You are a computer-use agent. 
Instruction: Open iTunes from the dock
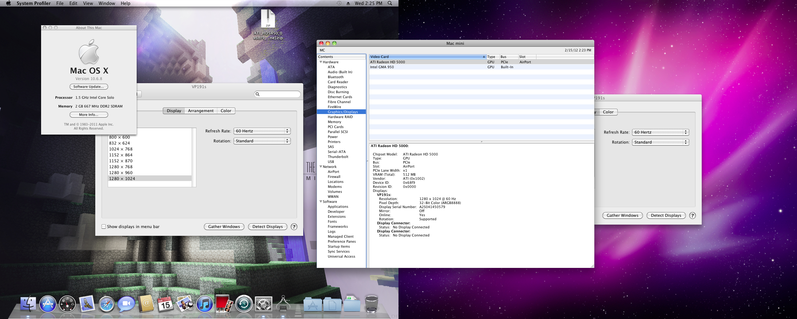[x=205, y=304]
